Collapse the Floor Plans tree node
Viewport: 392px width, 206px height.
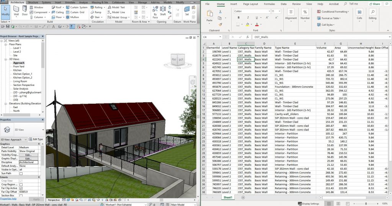pos(5,44)
